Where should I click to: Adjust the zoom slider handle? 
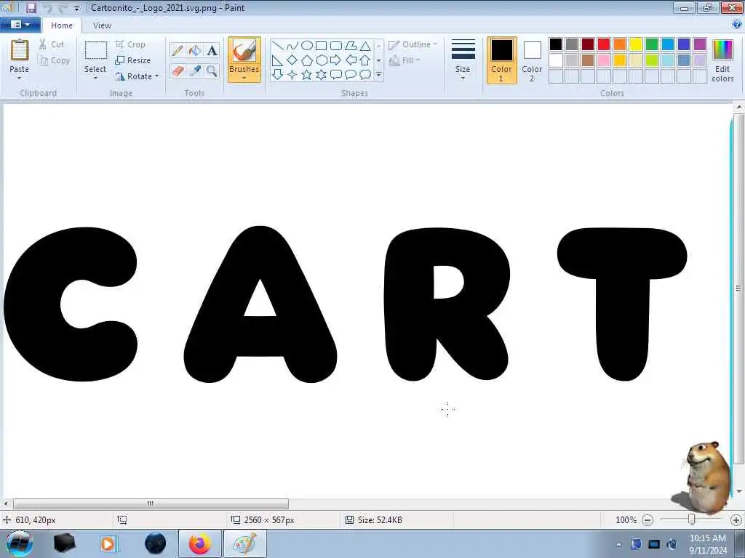point(692,519)
